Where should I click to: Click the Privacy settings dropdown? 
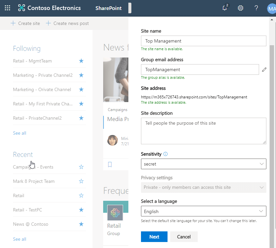[203, 187]
